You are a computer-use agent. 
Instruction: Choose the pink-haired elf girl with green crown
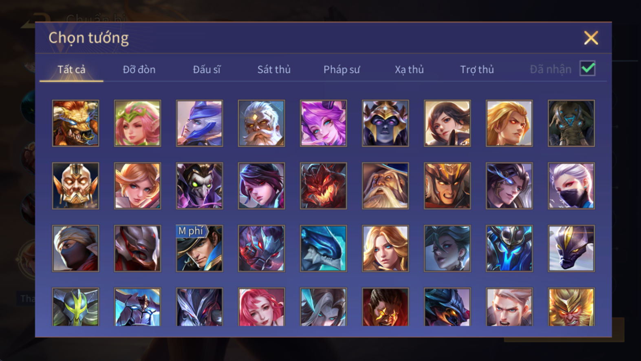pos(137,123)
